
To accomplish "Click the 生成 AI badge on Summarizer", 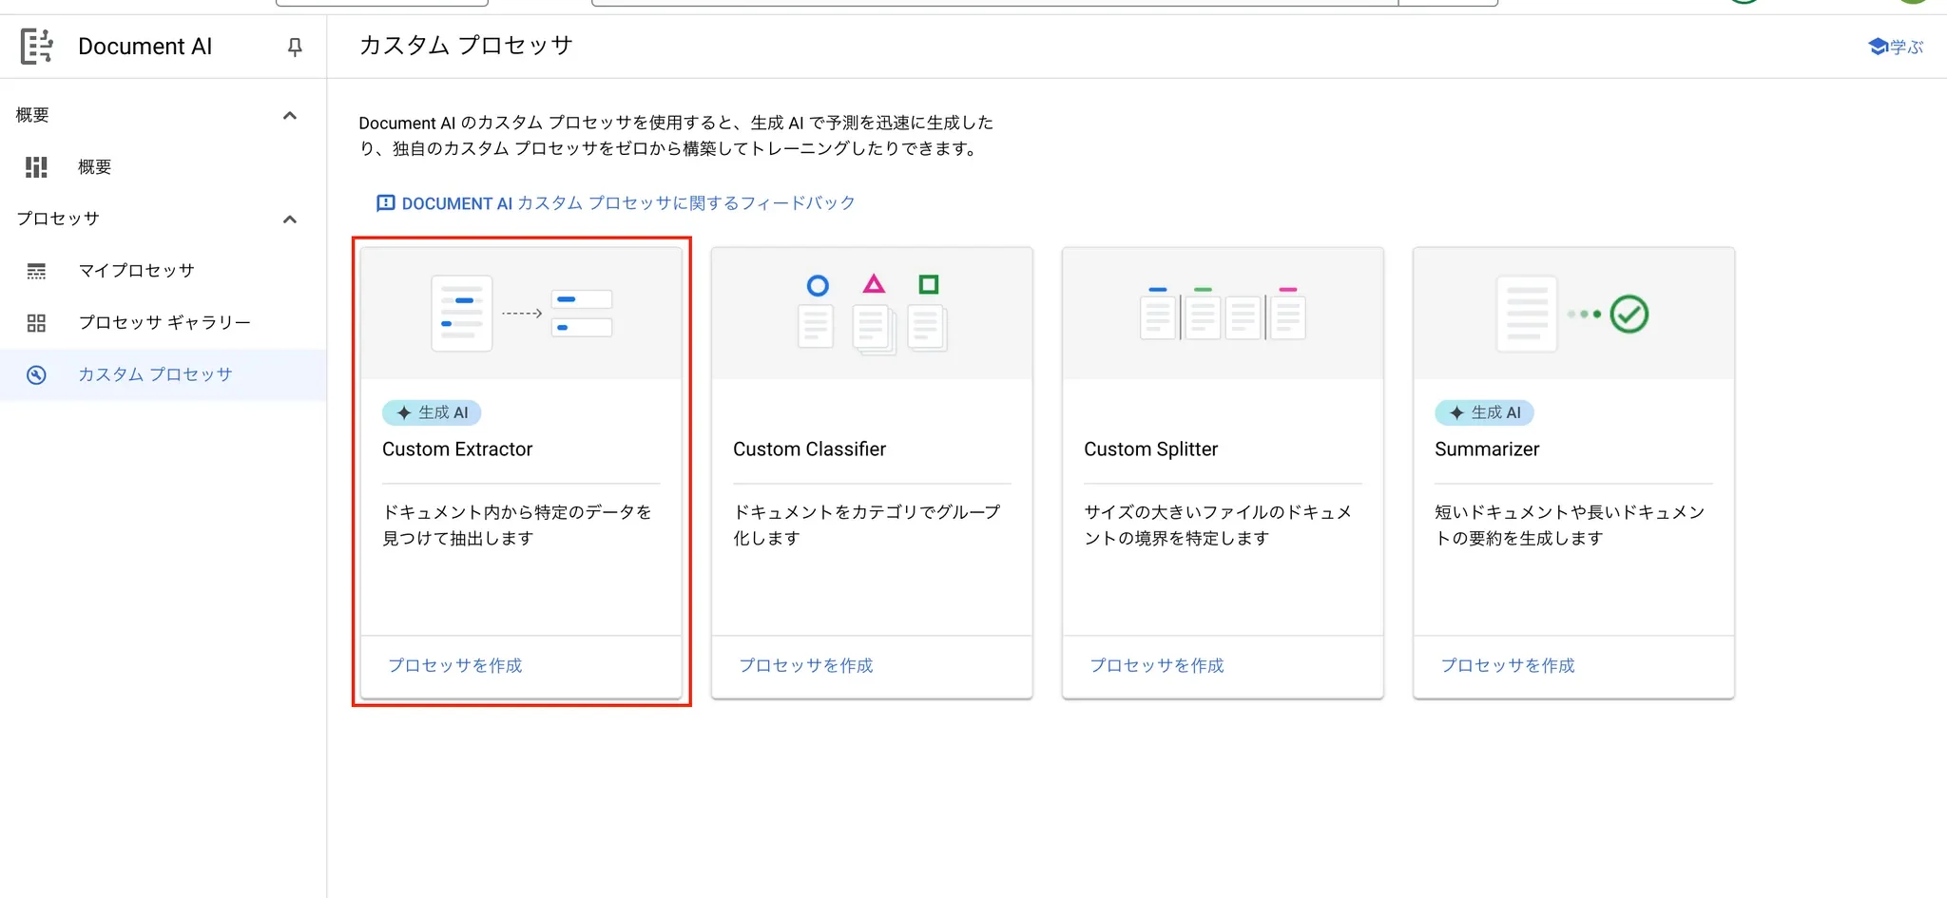I will (x=1484, y=412).
